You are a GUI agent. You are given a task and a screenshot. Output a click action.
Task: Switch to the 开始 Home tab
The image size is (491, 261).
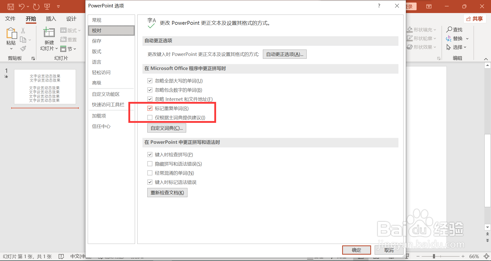31,19
